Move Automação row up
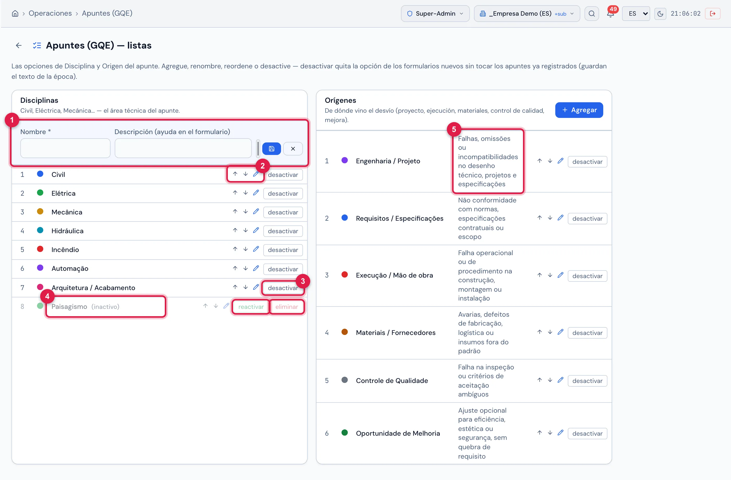Screen dimensions: 731x480 235,268
